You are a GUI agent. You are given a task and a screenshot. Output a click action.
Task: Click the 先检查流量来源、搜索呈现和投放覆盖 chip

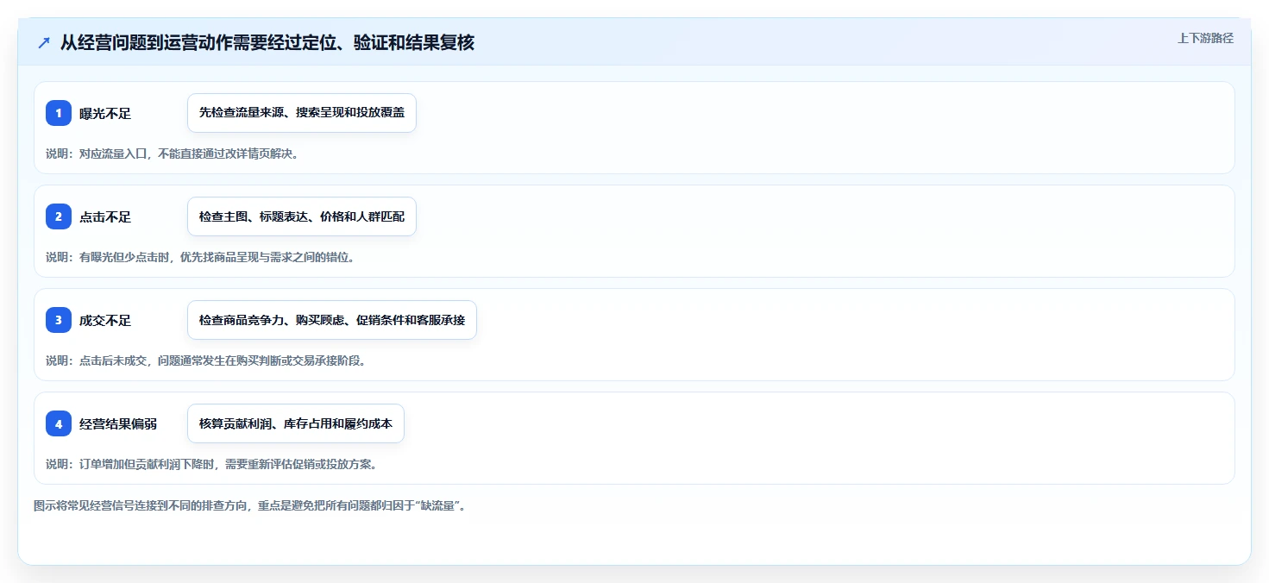point(302,113)
